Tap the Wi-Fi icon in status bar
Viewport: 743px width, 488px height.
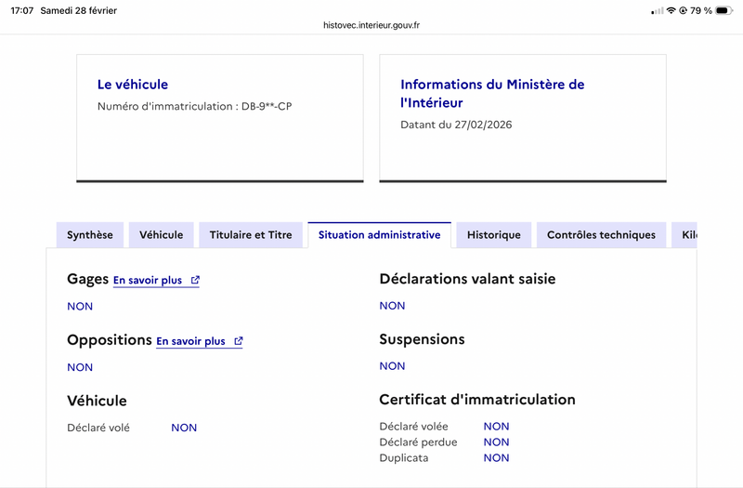point(671,10)
